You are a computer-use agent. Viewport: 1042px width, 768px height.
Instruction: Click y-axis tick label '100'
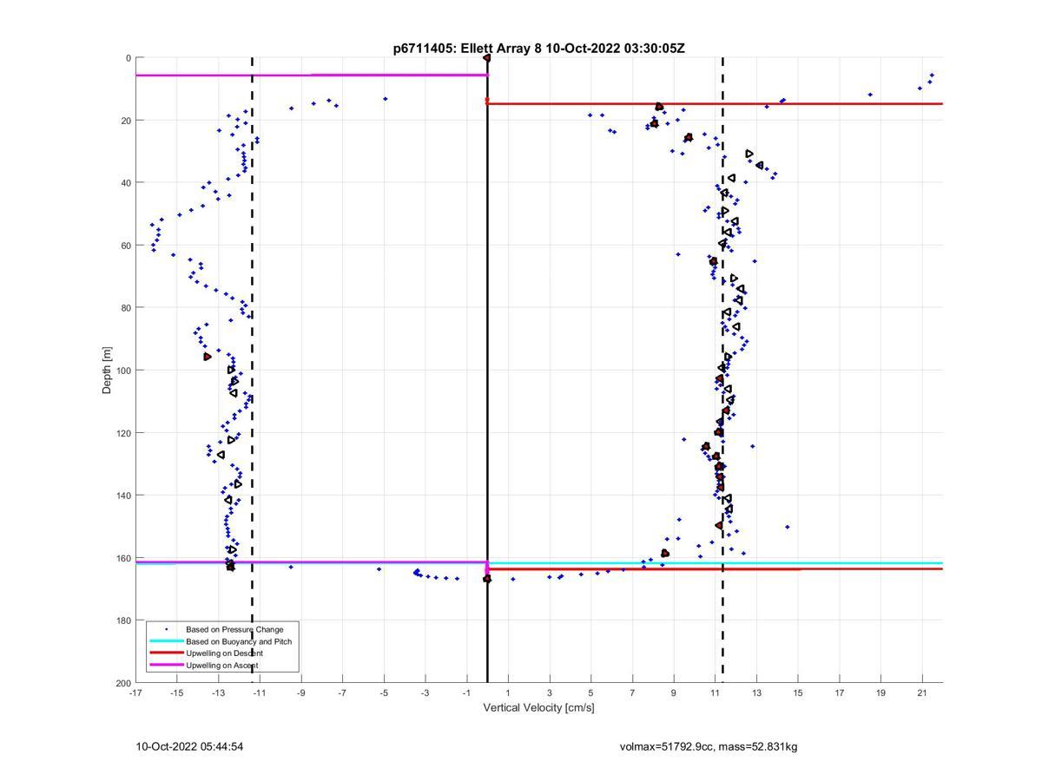(x=122, y=371)
